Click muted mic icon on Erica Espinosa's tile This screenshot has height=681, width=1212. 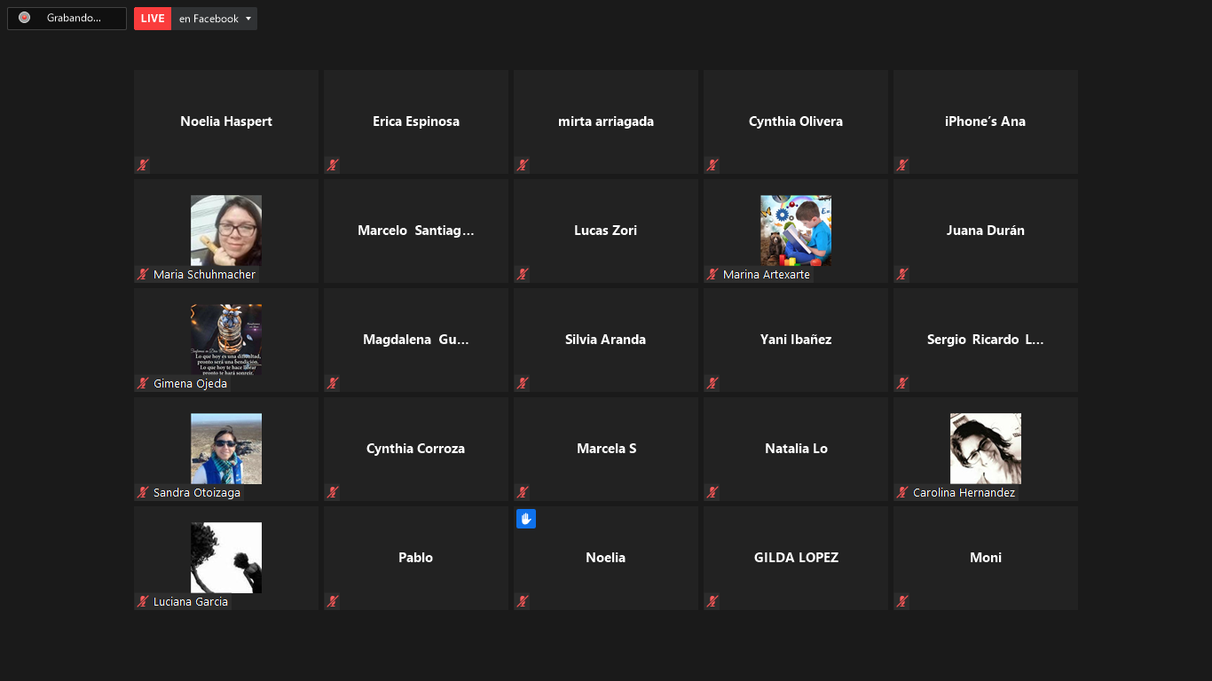(332, 165)
